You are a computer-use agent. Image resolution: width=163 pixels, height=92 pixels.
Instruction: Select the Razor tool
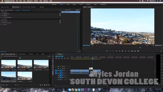[x=53, y=66]
